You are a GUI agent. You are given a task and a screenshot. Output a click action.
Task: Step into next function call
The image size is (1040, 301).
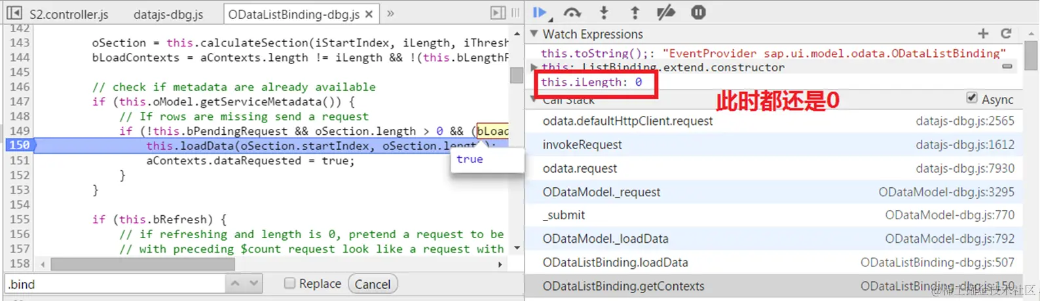click(x=604, y=12)
